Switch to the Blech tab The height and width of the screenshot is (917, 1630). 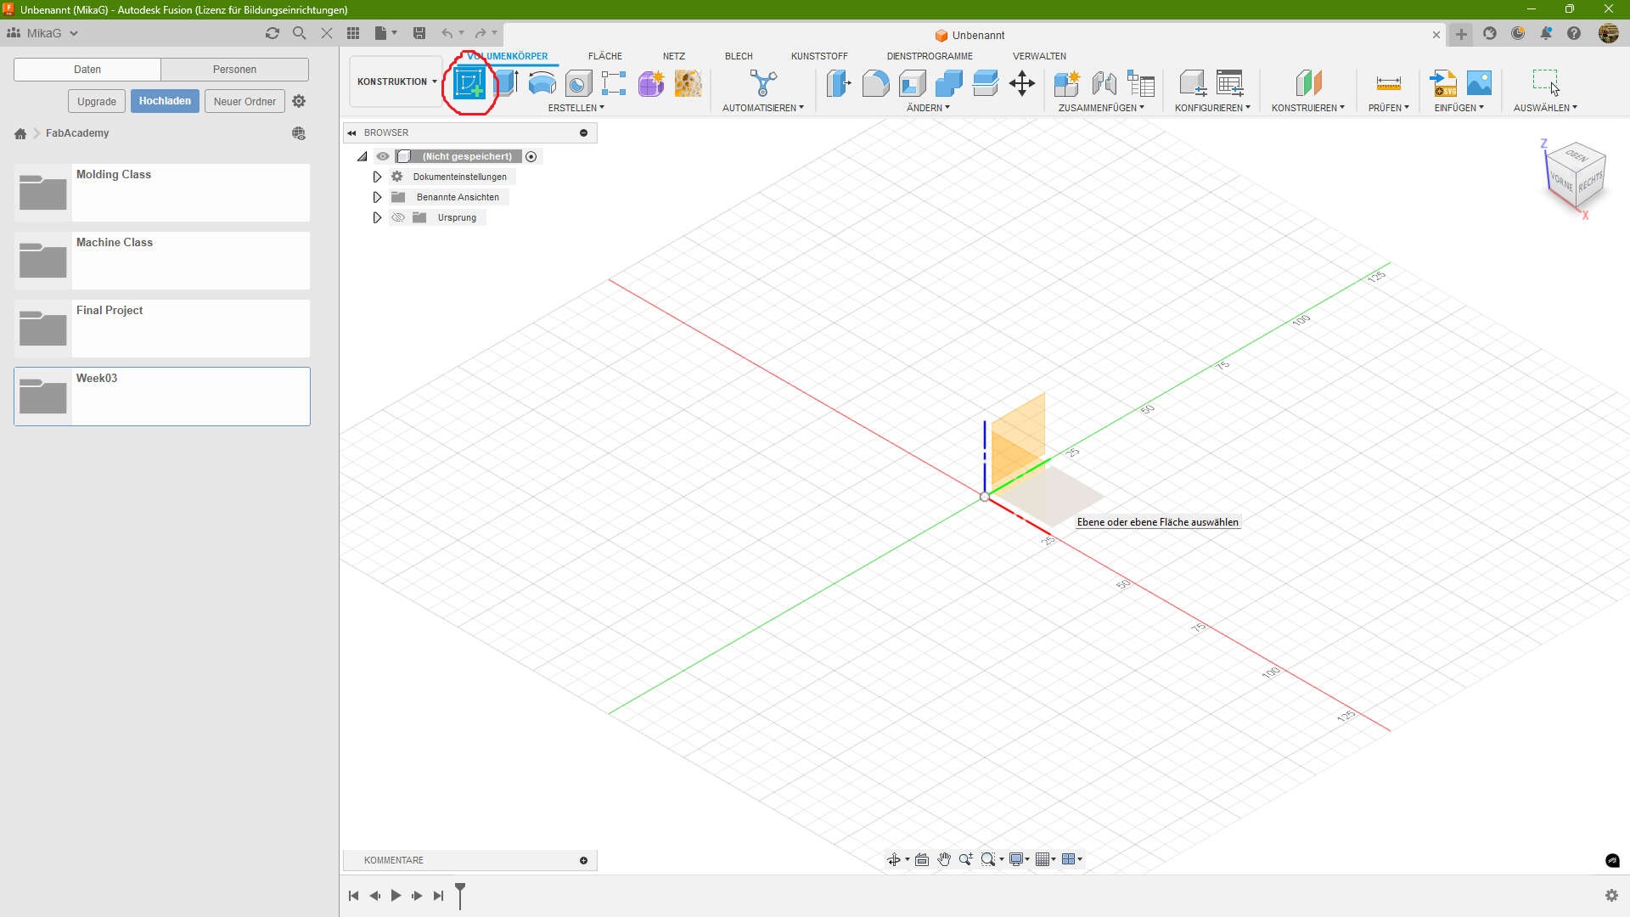[x=739, y=56]
